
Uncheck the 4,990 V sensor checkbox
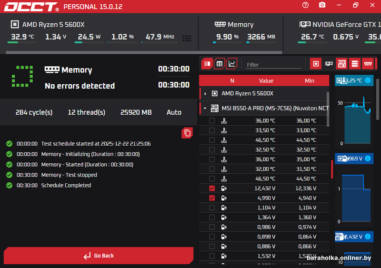click(212, 198)
